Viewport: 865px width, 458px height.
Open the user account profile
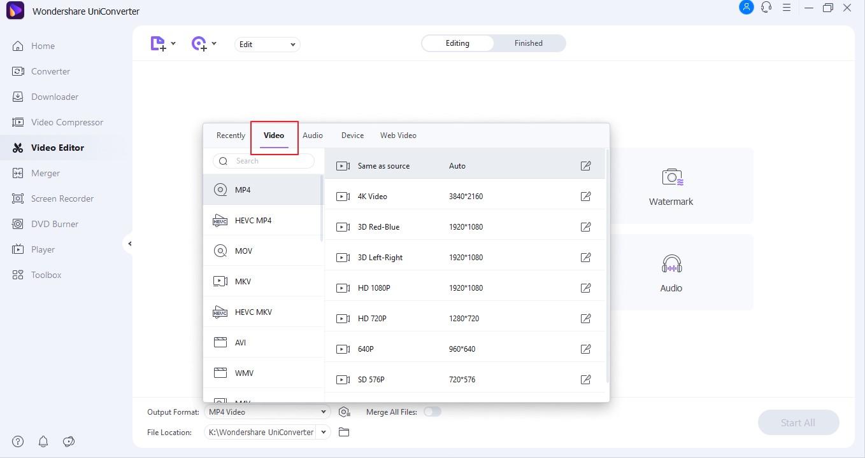pos(747,8)
